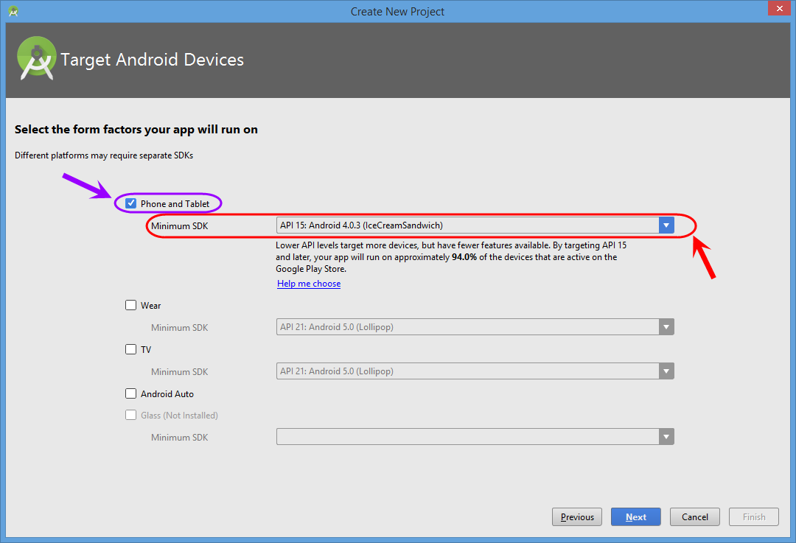
Task: Click the Minimum SDK label under Glass
Action: [179, 437]
